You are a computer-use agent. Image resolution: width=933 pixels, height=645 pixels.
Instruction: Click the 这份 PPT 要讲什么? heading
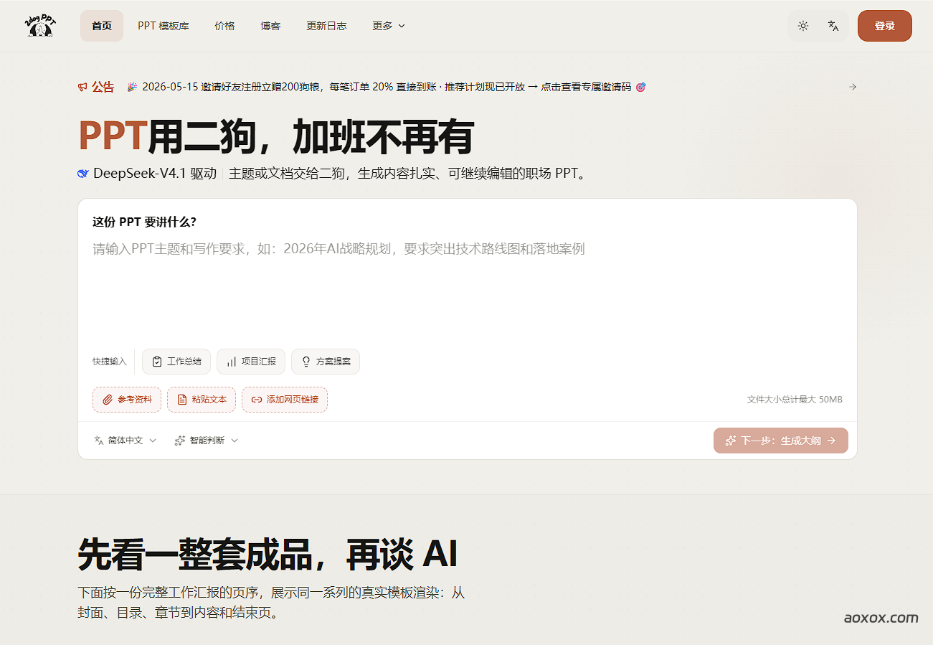point(144,222)
